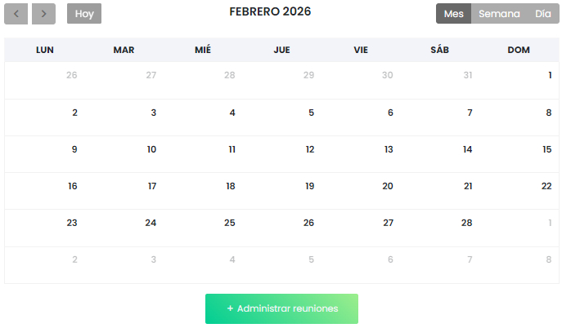Switch to Día view
This screenshot has height=328, width=562.
coord(543,14)
